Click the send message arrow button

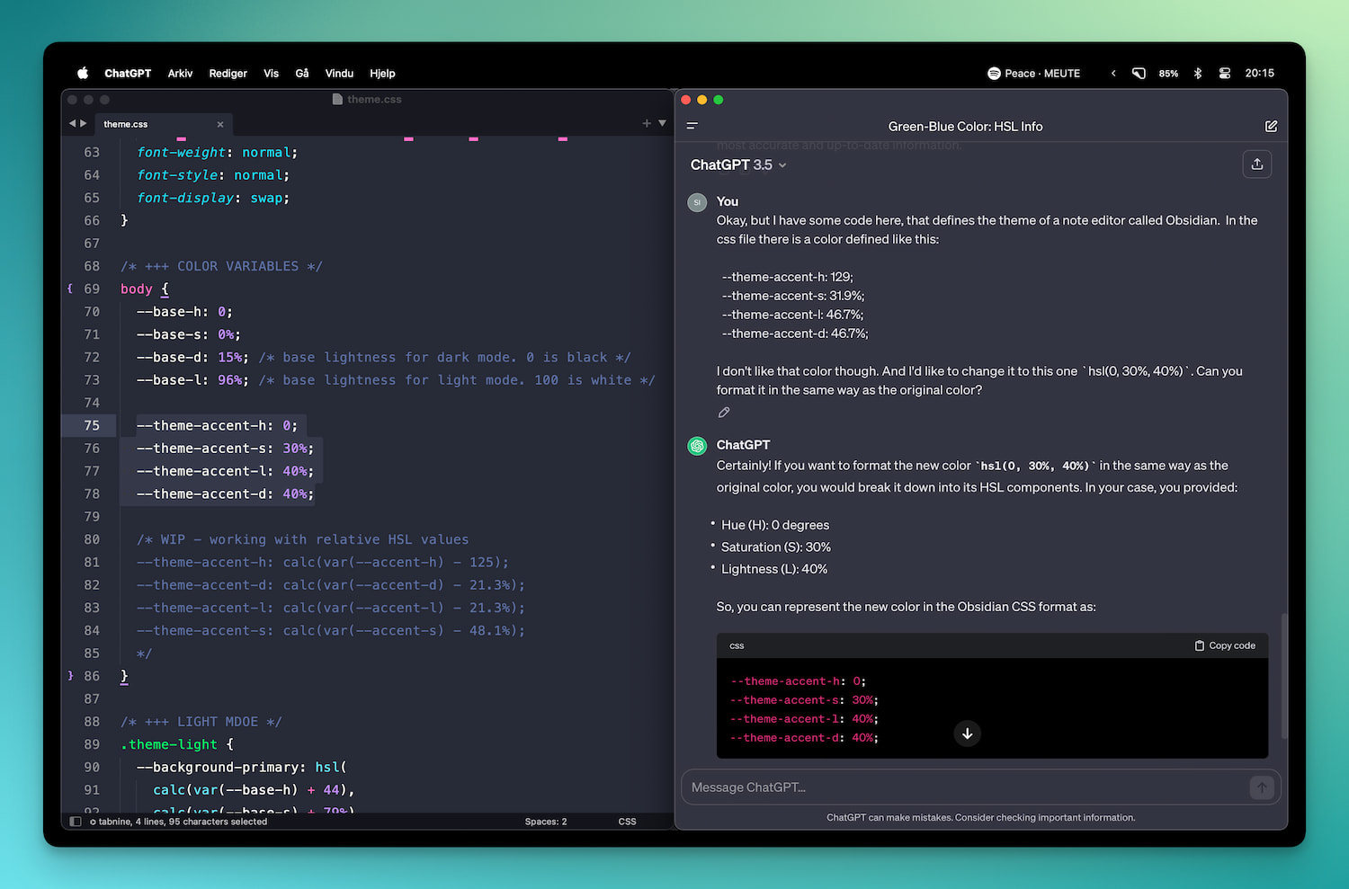pyautogui.click(x=1261, y=787)
